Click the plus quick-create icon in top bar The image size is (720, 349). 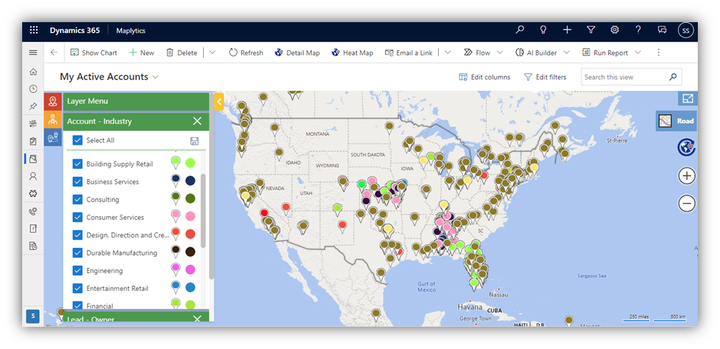point(567,30)
